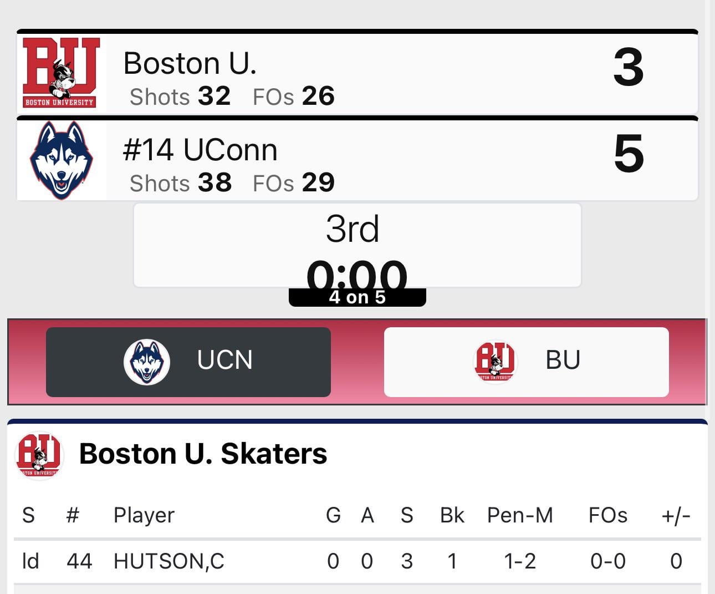
Task: Click the 4 on 5 strength indicator
Action: click(357, 297)
